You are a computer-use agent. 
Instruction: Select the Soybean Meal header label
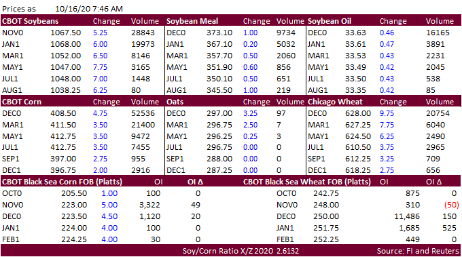coord(192,21)
